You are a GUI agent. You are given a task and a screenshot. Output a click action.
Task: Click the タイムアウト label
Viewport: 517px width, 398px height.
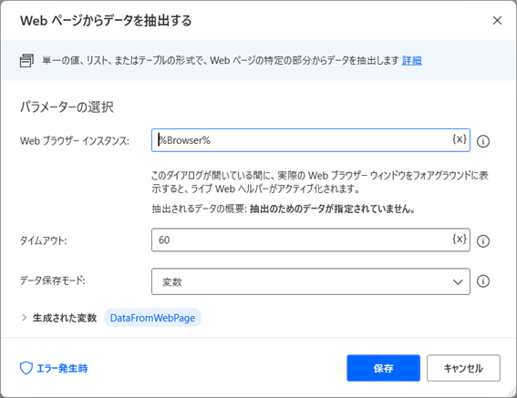43,240
